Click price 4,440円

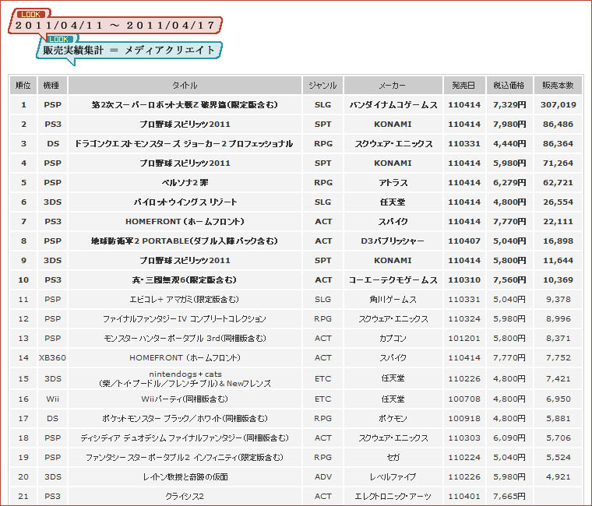(509, 144)
